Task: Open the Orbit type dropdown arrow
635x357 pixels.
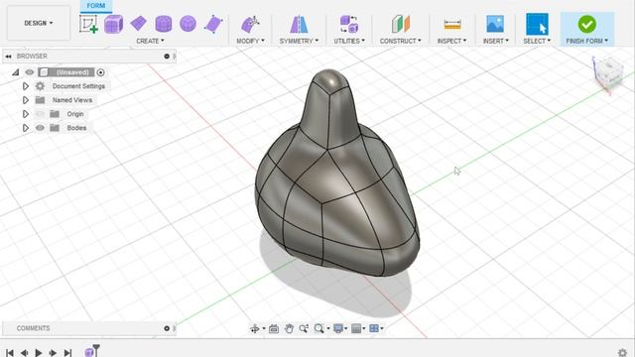Action: pyautogui.click(x=264, y=328)
